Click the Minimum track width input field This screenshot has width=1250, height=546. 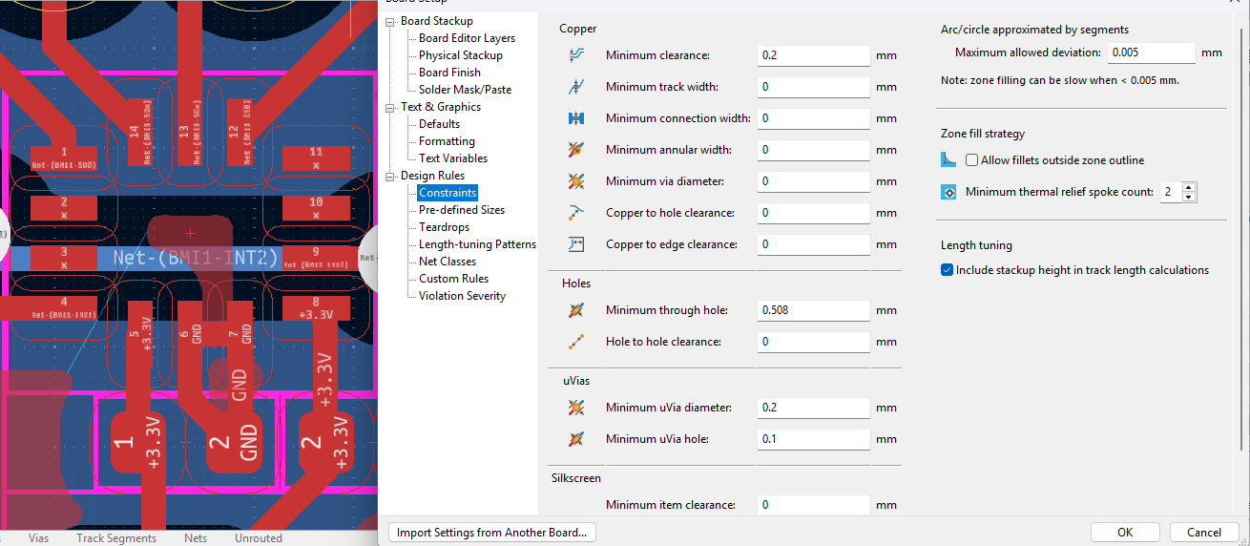814,87
